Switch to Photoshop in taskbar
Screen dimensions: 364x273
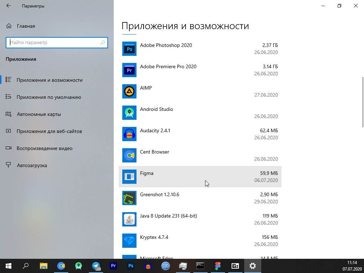[x=131, y=266]
